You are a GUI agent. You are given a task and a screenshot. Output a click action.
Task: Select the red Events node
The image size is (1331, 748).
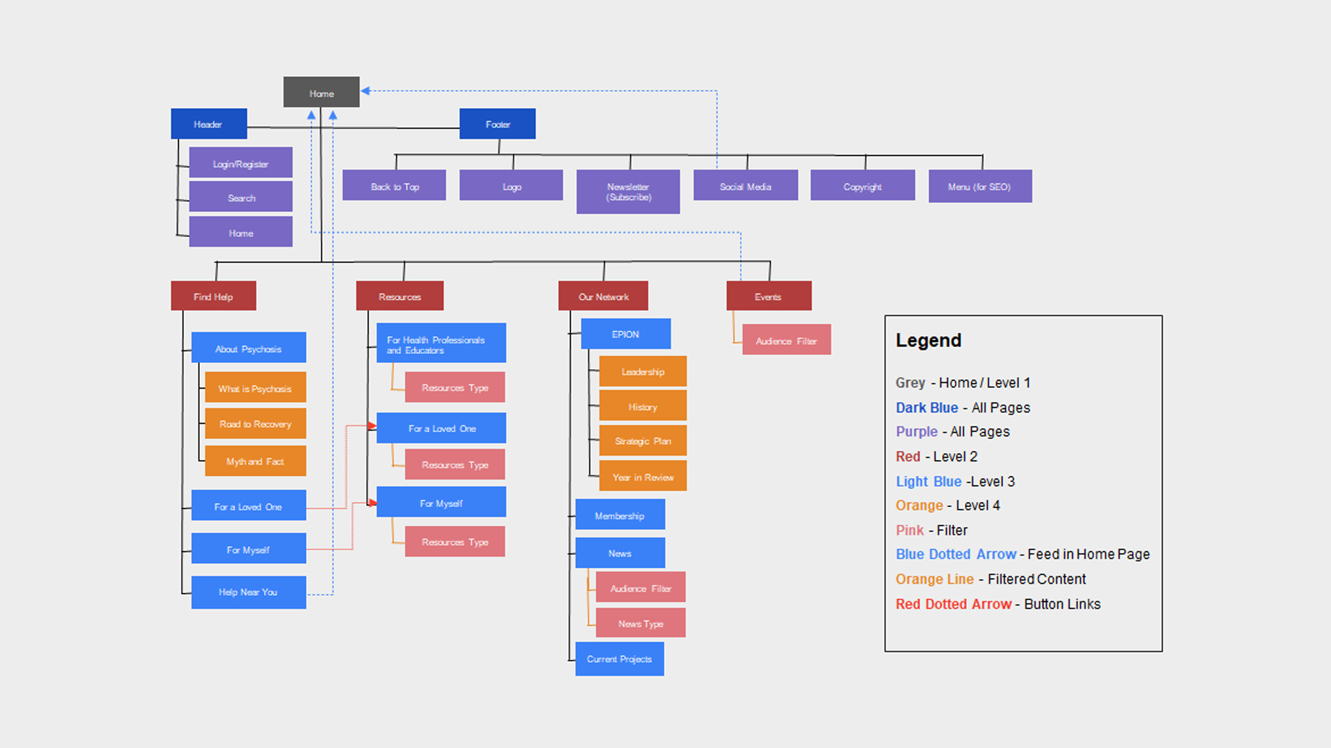pyautogui.click(x=769, y=296)
